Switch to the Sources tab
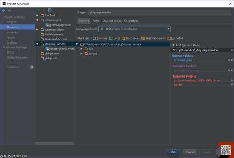 pyautogui.click(x=84, y=21)
